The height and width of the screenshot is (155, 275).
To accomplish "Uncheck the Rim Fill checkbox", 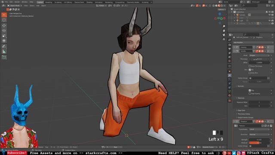I will [250, 70].
